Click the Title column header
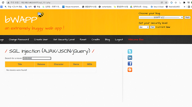The height and width of the screenshot is (107, 192). tap(20, 64)
